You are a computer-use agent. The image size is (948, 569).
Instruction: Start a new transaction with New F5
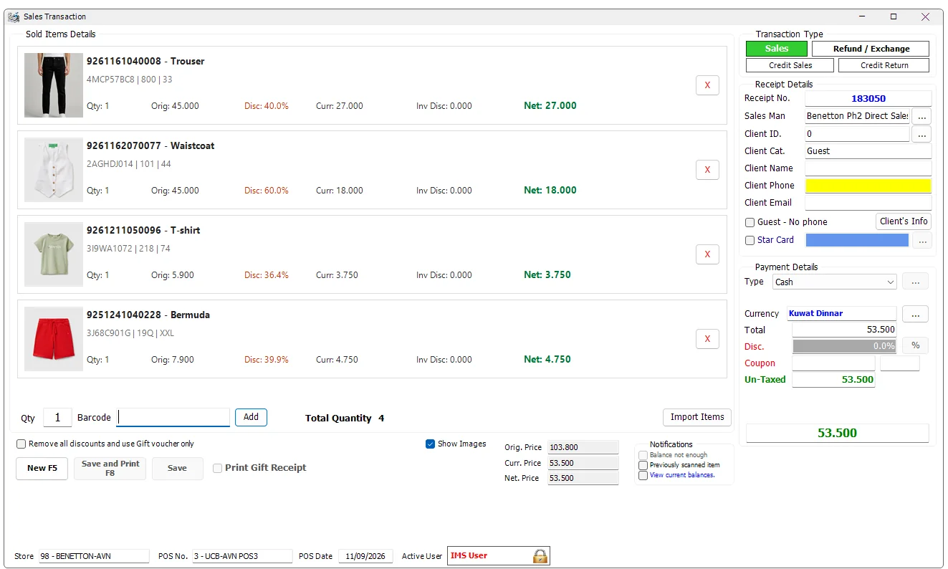coord(42,468)
